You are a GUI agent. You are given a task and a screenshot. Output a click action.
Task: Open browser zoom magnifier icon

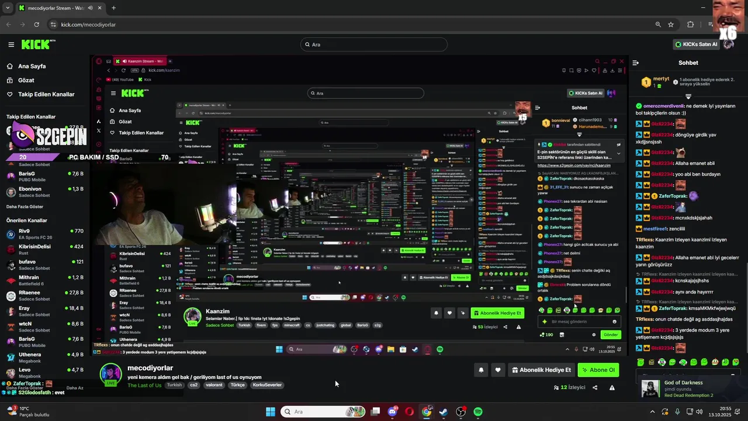coord(658,25)
